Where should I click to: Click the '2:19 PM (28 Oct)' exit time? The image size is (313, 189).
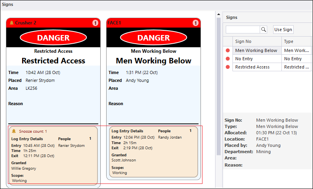click(x=138, y=148)
